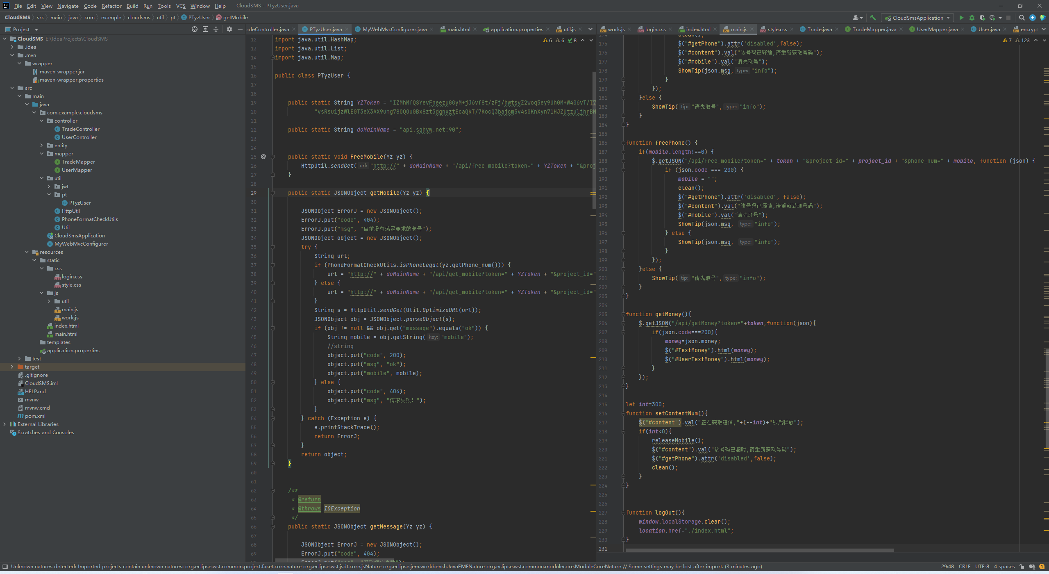Image resolution: width=1049 pixels, height=574 pixels.
Task: Collapse the mapper package
Action: tap(41, 153)
